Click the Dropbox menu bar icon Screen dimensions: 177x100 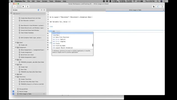(107, 1)
